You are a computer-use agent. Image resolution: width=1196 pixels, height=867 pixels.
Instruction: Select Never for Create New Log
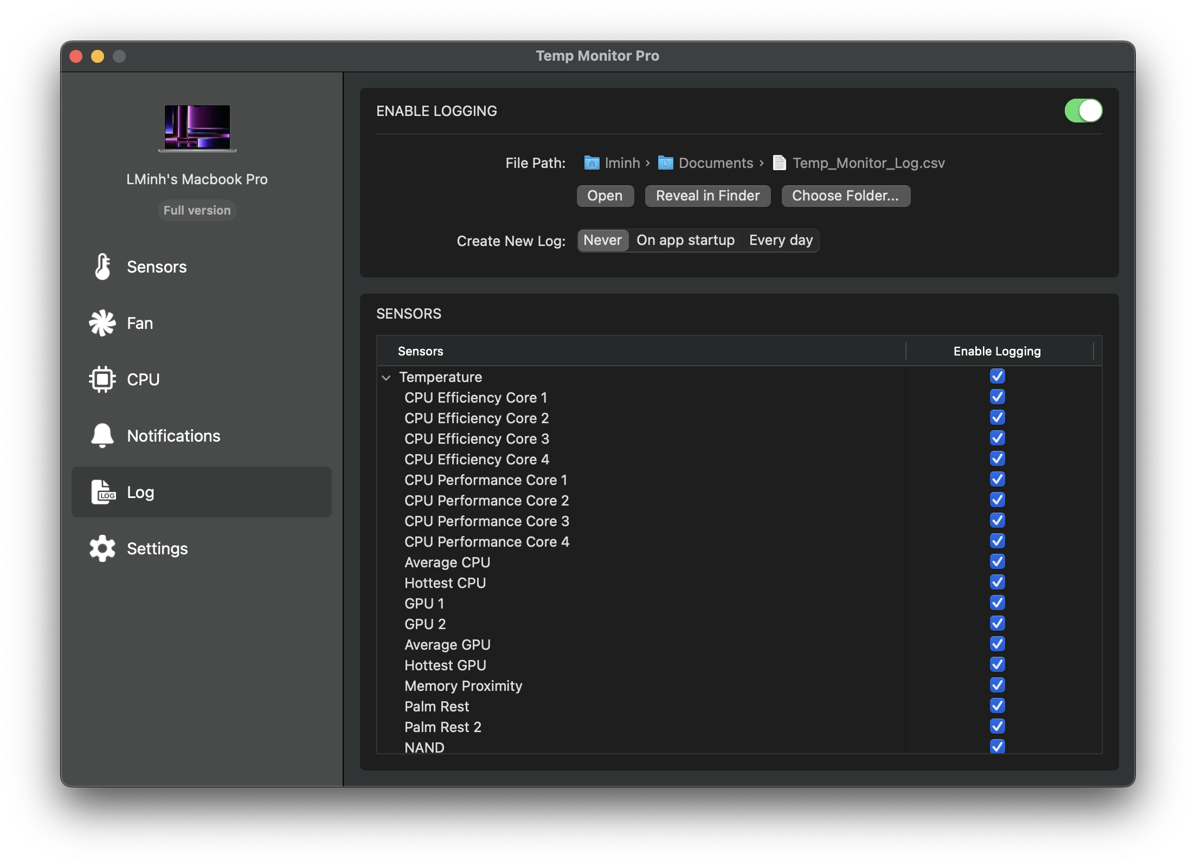[603, 240]
